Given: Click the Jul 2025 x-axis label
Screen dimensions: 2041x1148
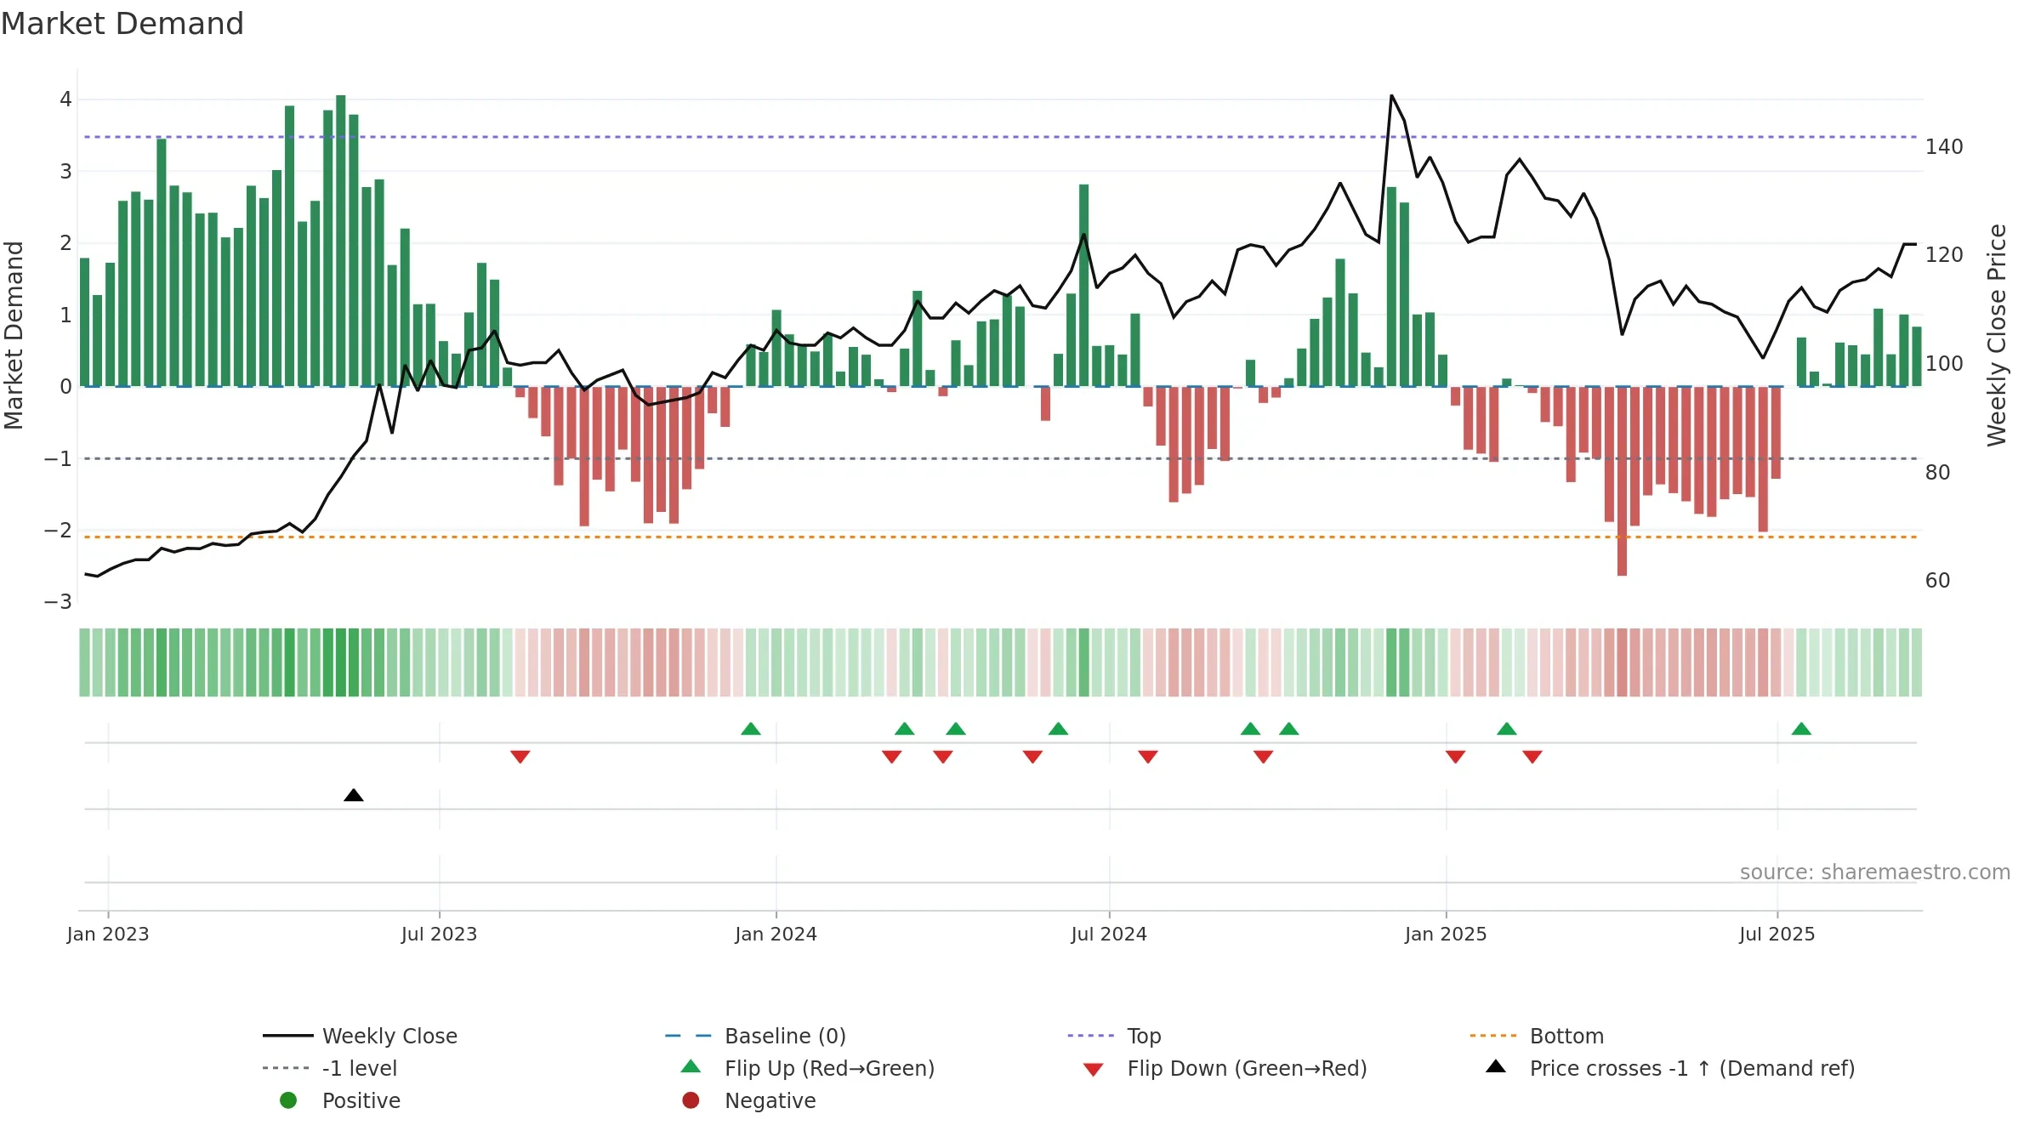Looking at the screenshot, I should coord(1777,934).
